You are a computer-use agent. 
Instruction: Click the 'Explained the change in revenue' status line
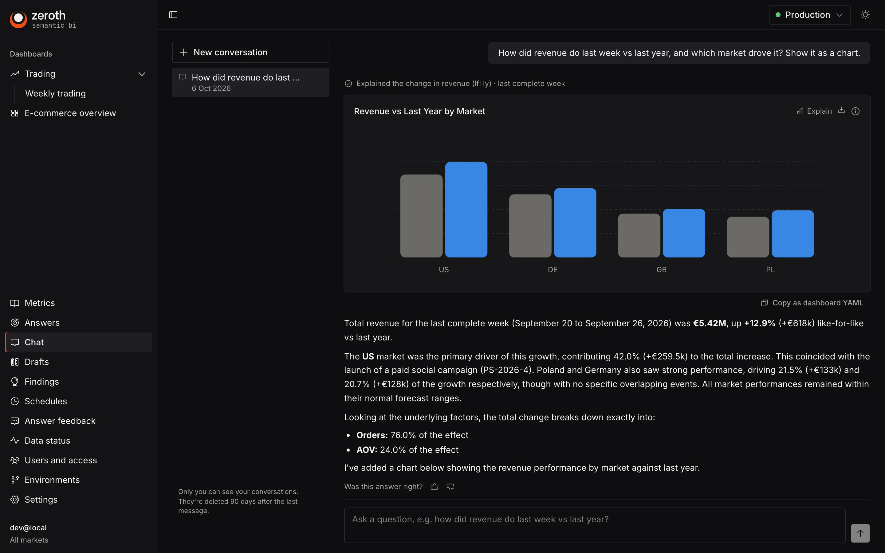tap(454, 83)
